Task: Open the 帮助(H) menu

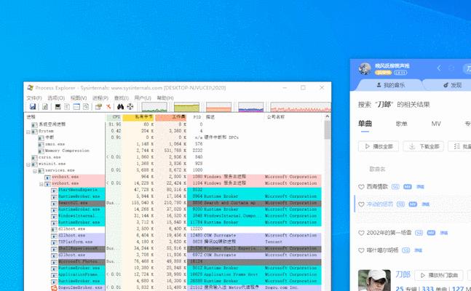Action: 165,98
